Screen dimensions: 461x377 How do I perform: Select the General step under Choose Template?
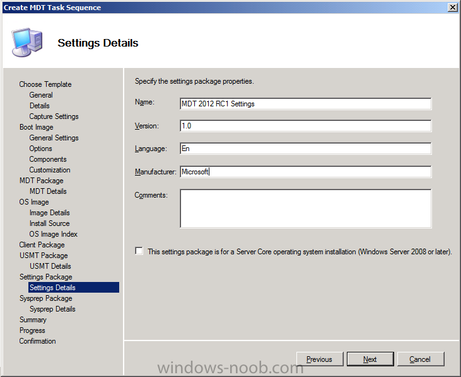[41, 95]
